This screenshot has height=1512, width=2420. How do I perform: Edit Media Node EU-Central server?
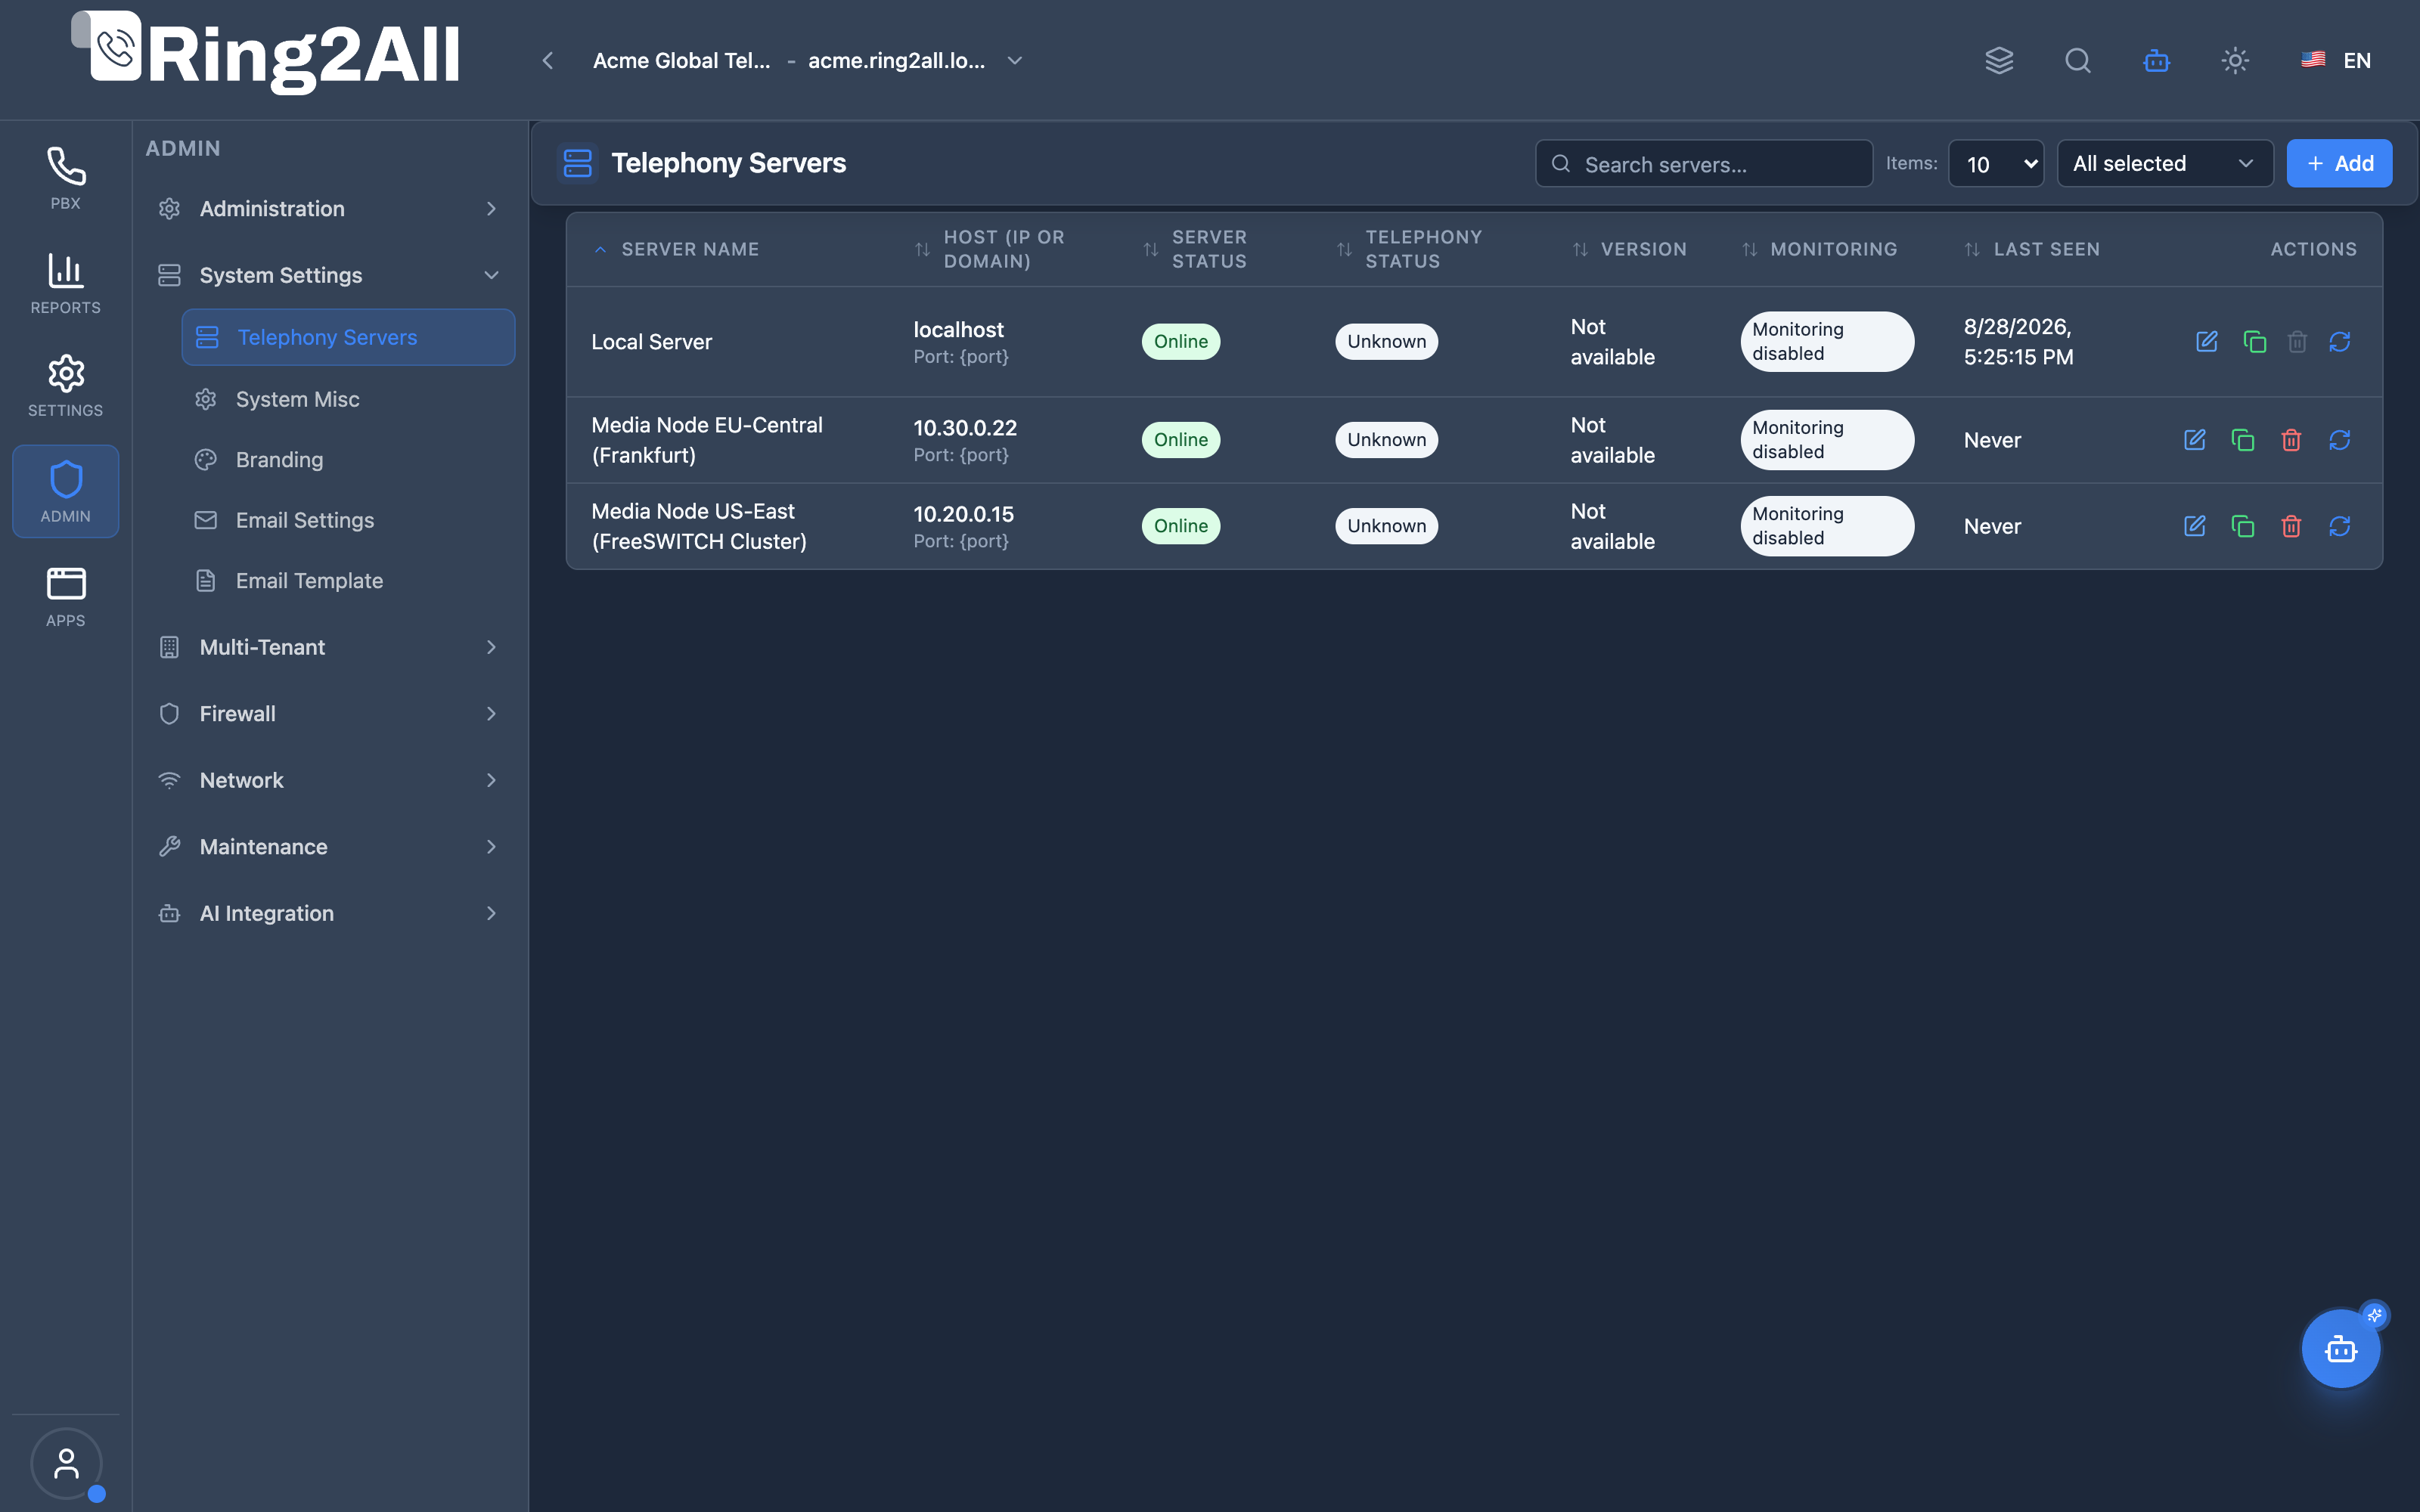pos(2194,440)
